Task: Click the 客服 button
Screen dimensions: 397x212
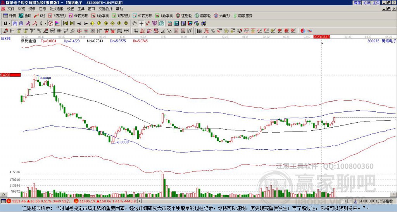Action: coord(357,3)
